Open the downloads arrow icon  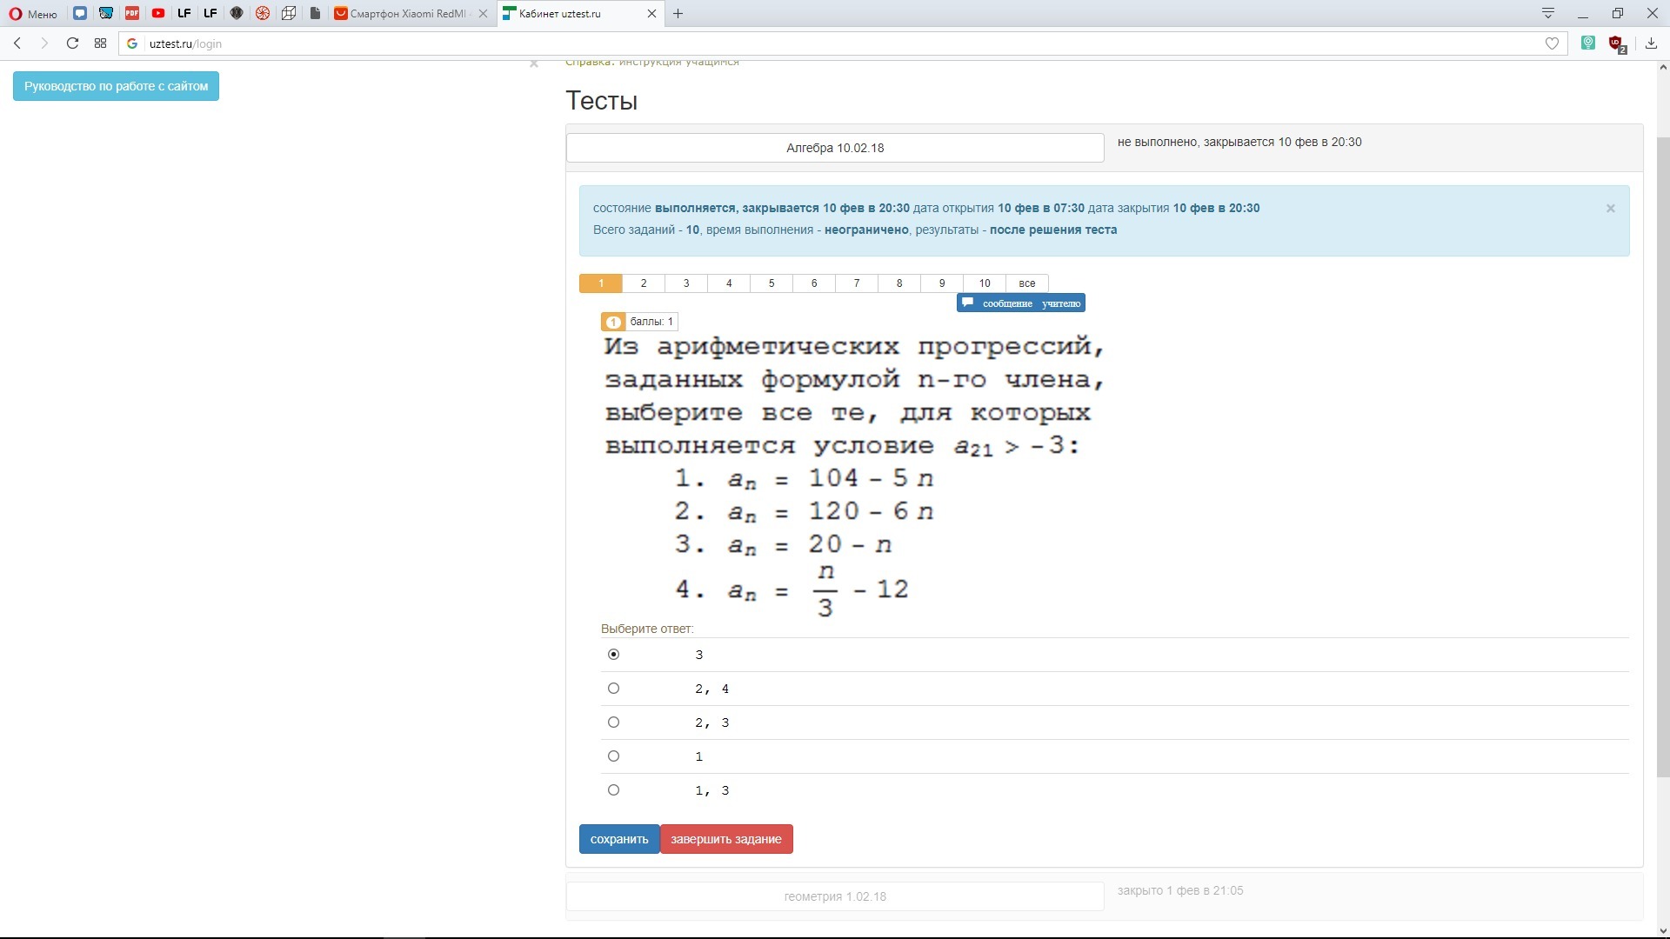click(x=1651, y=43)
